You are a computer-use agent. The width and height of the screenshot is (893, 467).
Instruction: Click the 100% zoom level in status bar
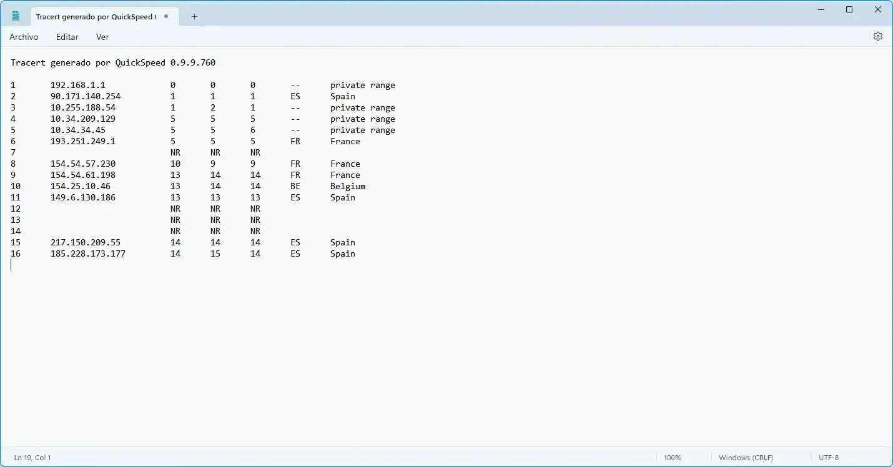[x=672, y=458]
